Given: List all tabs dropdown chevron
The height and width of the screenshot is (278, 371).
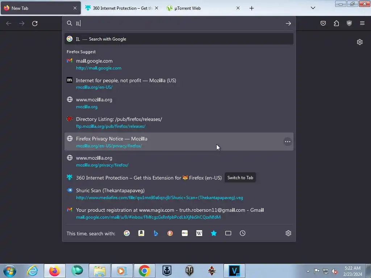Looking at the screenshot, I should (313, 8).
